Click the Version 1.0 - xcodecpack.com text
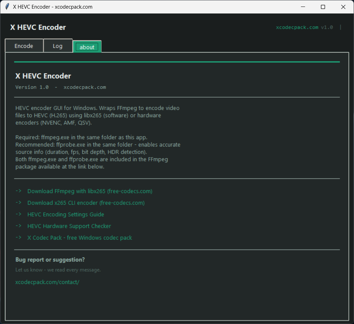The image size is (354, 324). (x=61, y=87)
